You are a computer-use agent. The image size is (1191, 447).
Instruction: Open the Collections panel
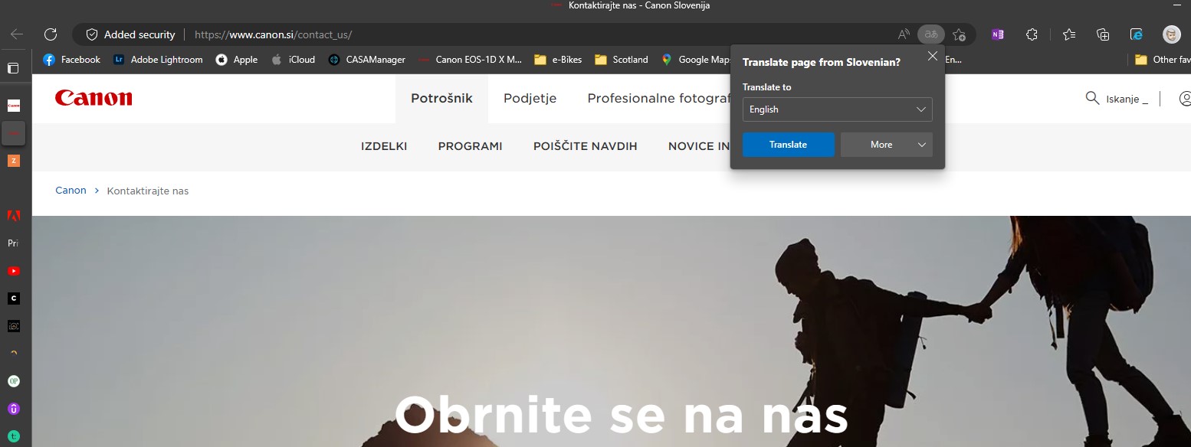click(1102, 34)
